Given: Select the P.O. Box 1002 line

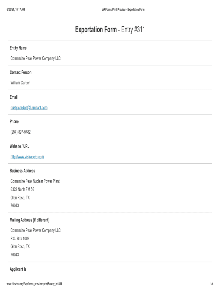Looking at the screenshot, I should click(20, 238).
